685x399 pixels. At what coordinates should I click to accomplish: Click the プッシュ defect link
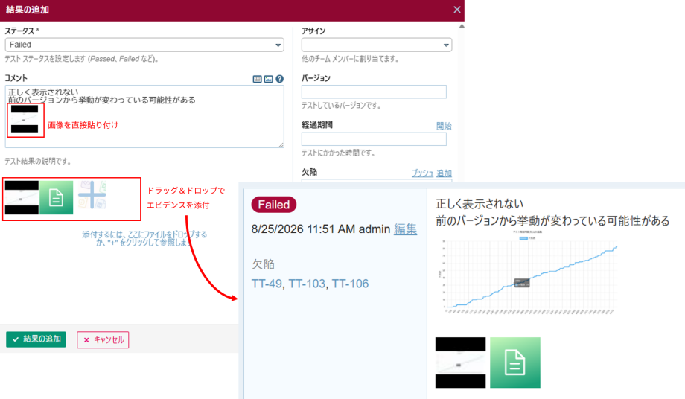pyautogui.click(x=422, y=173)
